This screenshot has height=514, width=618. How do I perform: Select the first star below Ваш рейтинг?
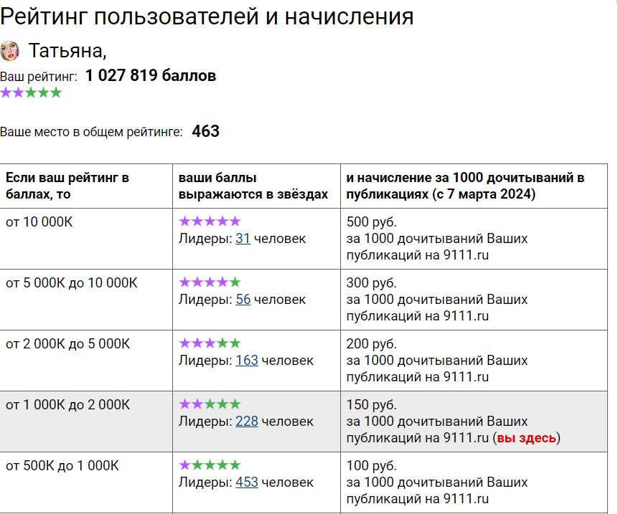pos(6,92)
